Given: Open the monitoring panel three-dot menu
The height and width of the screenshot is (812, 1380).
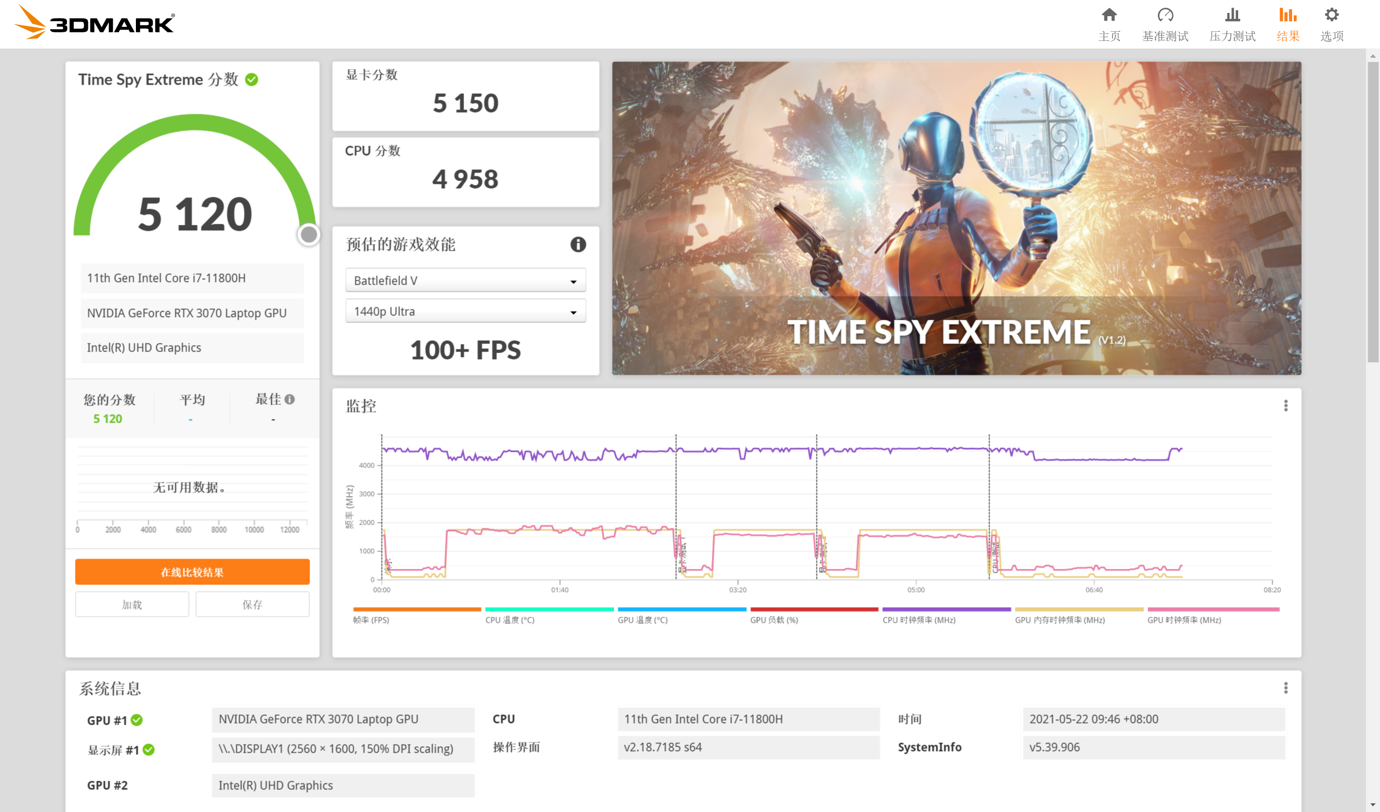Looking at the screenshot, I should click(1285, 405).
